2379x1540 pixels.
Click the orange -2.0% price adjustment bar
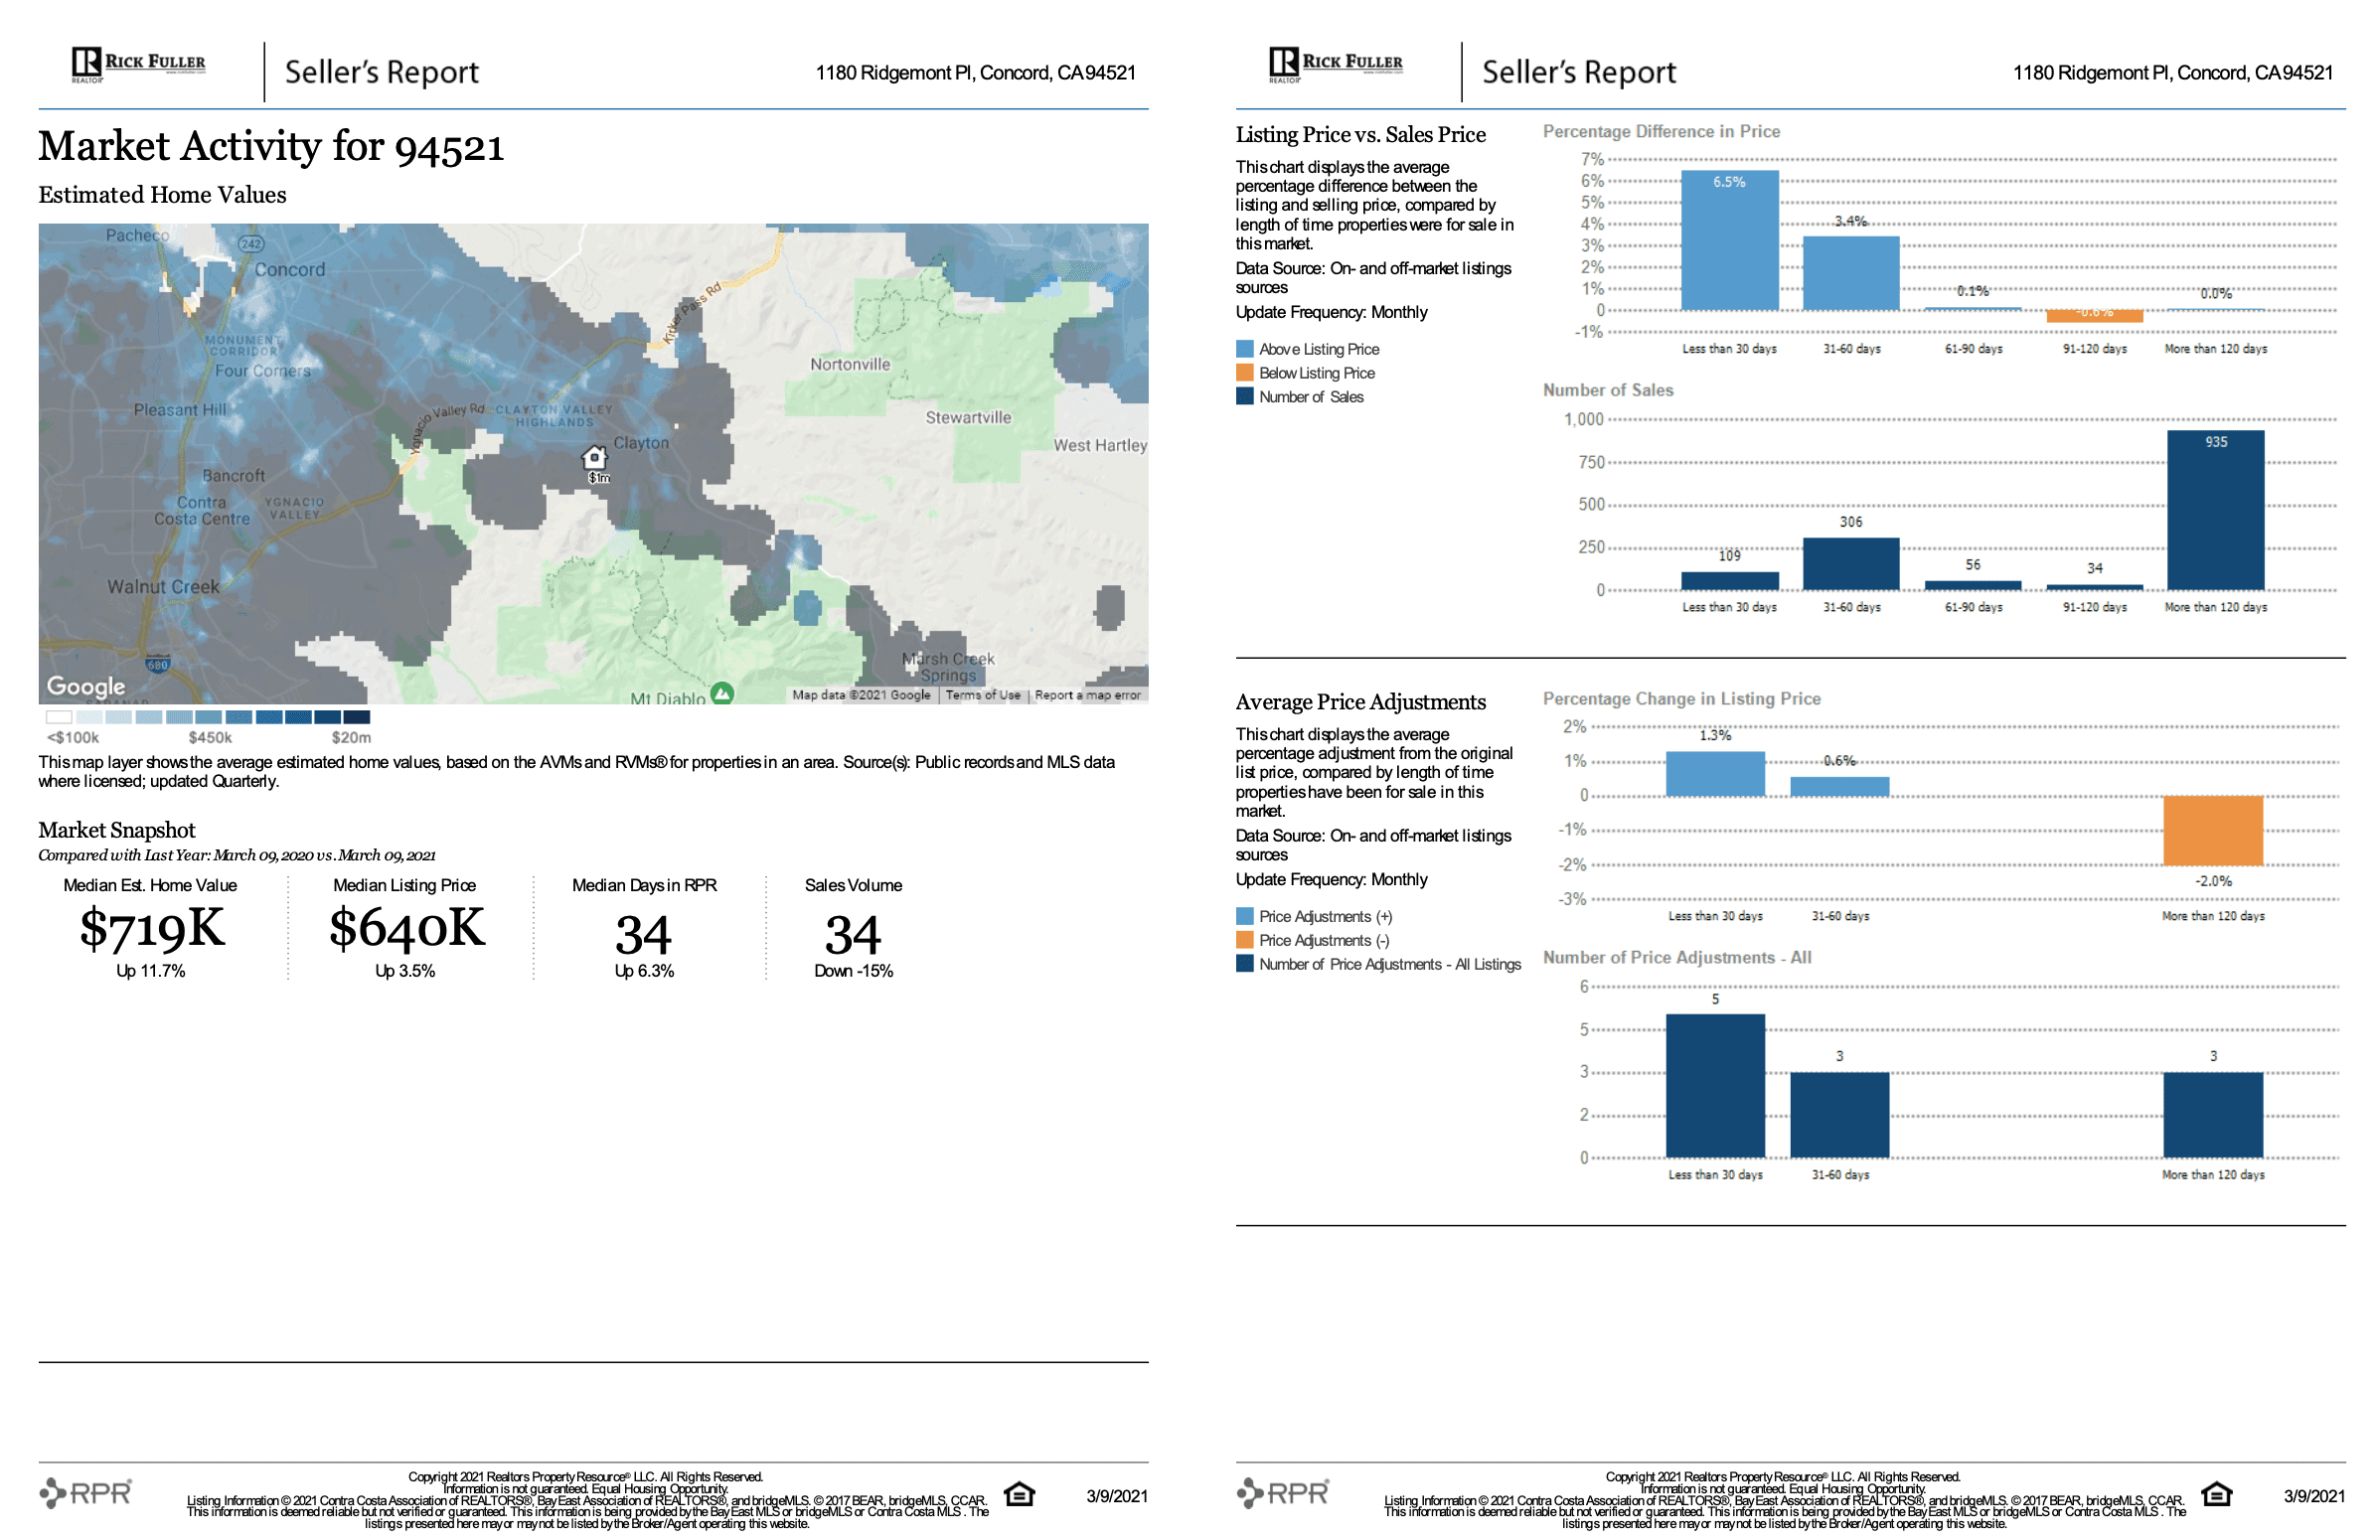point(2212,831)
